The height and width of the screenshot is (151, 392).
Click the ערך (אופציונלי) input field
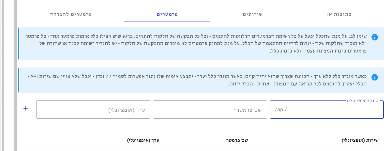(93, 110)
